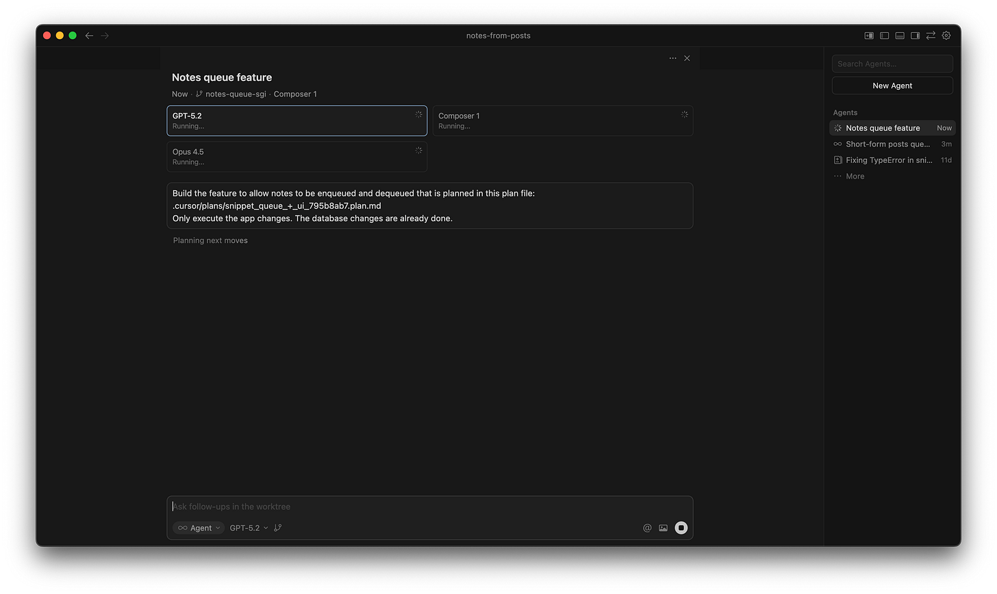
Task: Toggle the right sidebar panel icon
Action: pos(915,36)
